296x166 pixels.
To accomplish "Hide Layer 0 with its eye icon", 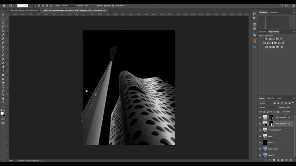I will click(x=260, y=155).
